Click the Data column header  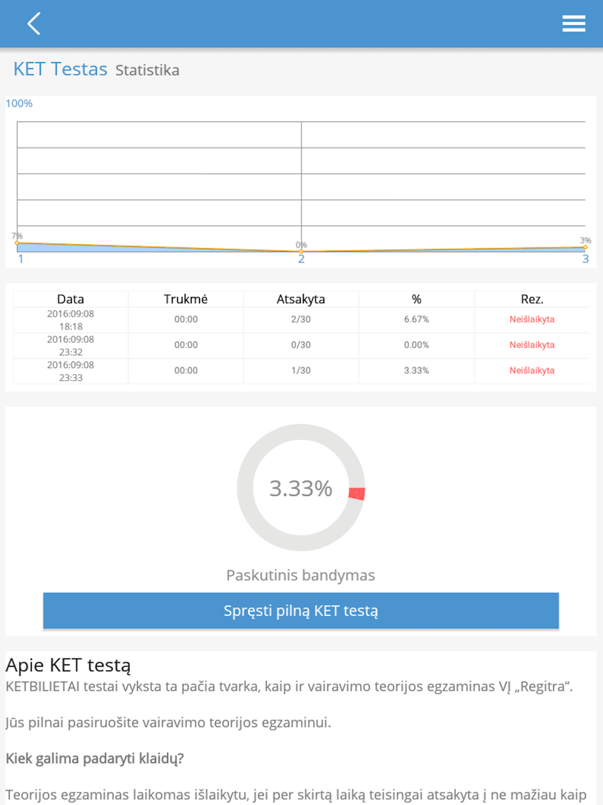(71, 299)
